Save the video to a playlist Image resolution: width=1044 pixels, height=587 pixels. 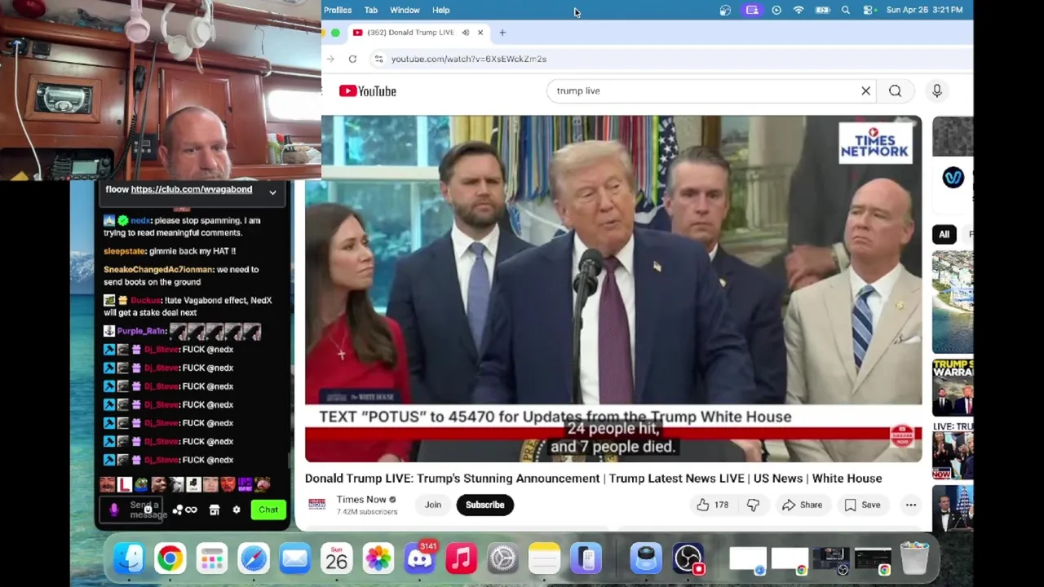[862, 505]
